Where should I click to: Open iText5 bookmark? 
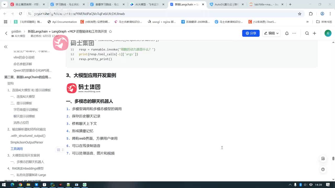coord(263,22)
